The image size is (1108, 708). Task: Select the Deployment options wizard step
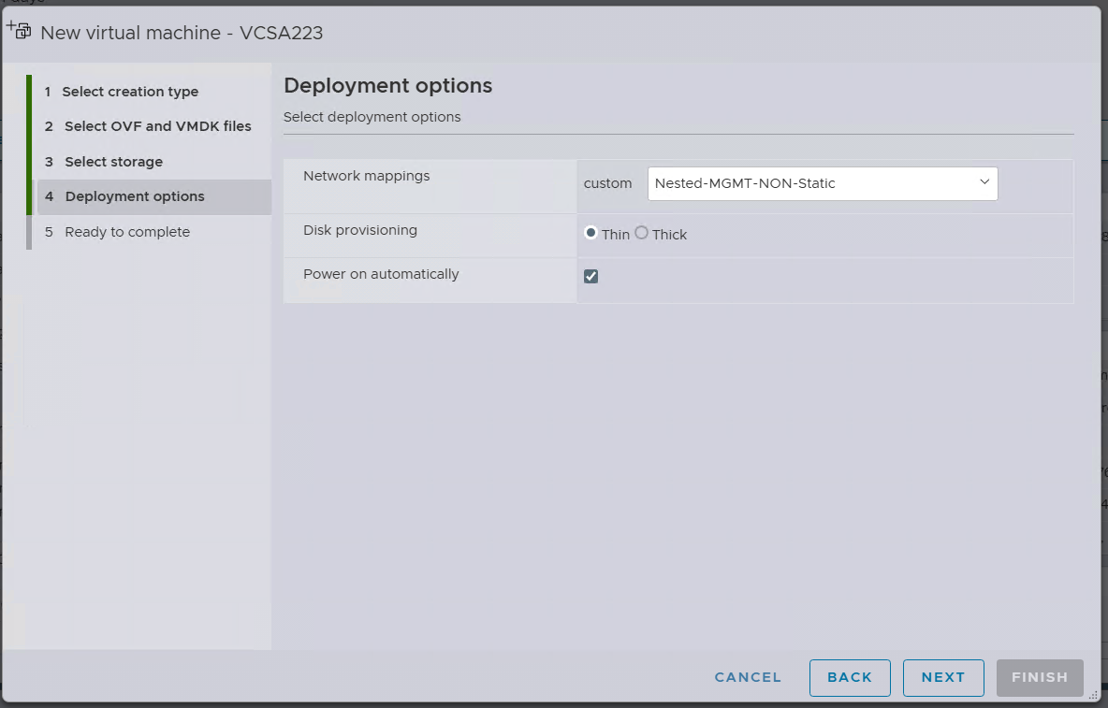click(135, 196)
